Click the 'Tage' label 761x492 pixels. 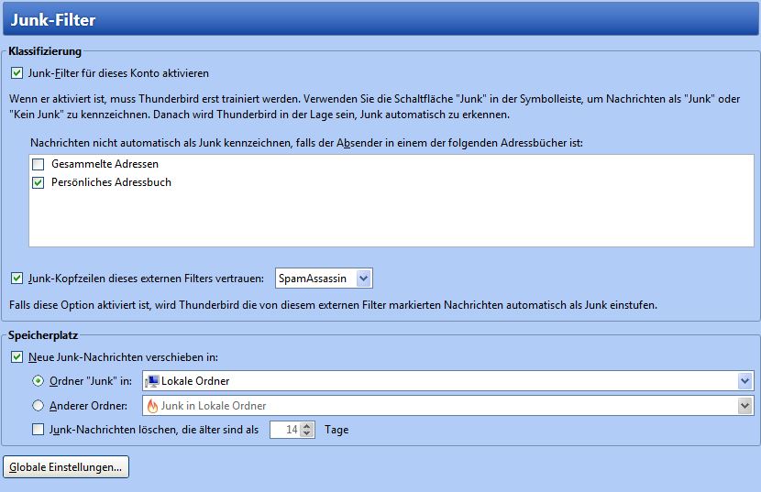pos(336,430)
